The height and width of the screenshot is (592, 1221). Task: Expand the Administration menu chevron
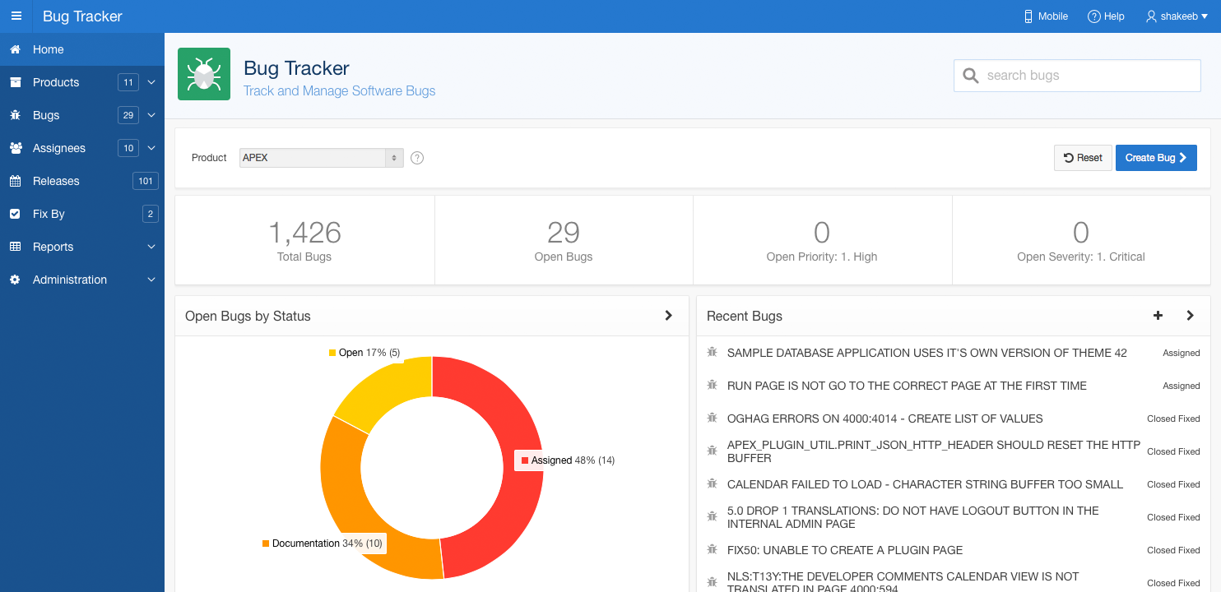point(151,280)
